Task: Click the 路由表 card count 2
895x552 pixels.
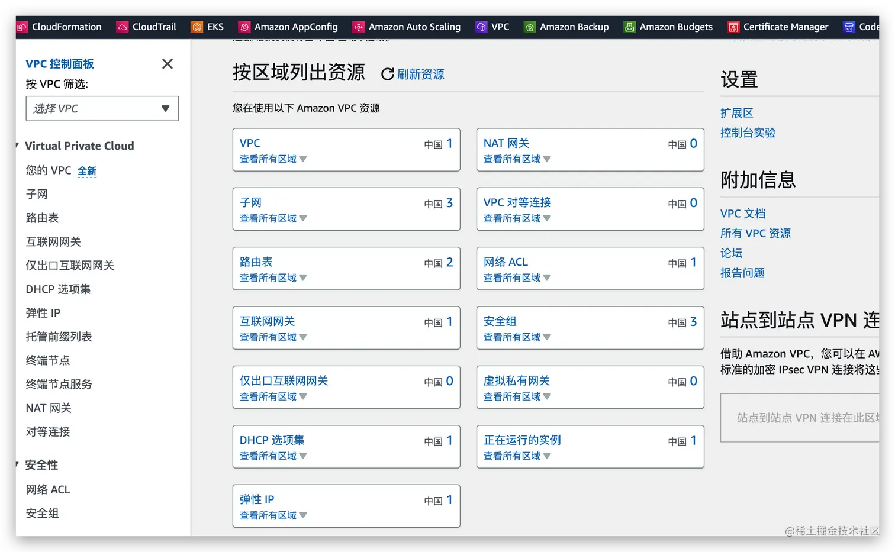Action: (x=449, y=262)
